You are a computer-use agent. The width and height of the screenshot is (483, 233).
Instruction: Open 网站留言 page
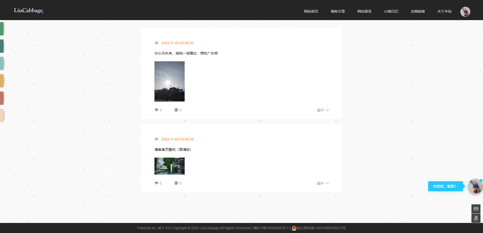[x=364, y=11]
